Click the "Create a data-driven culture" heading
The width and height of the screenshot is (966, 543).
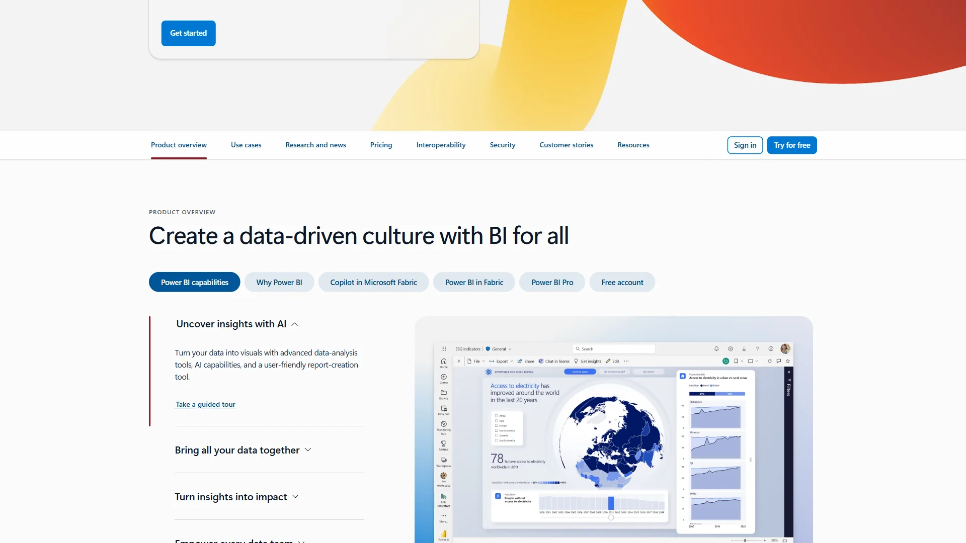point(359,236)
